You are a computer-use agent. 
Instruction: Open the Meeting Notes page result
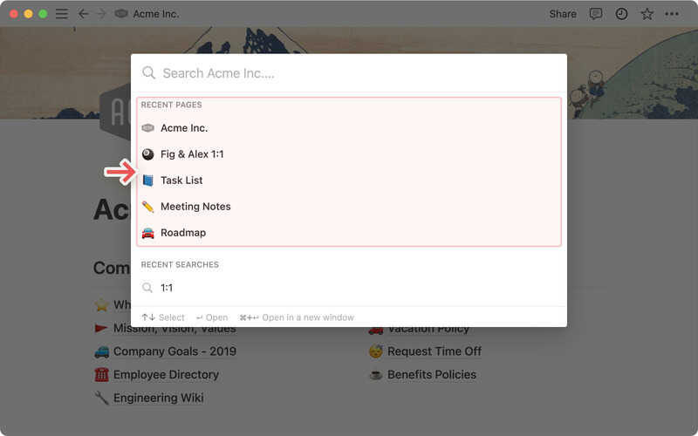(349, 207)
